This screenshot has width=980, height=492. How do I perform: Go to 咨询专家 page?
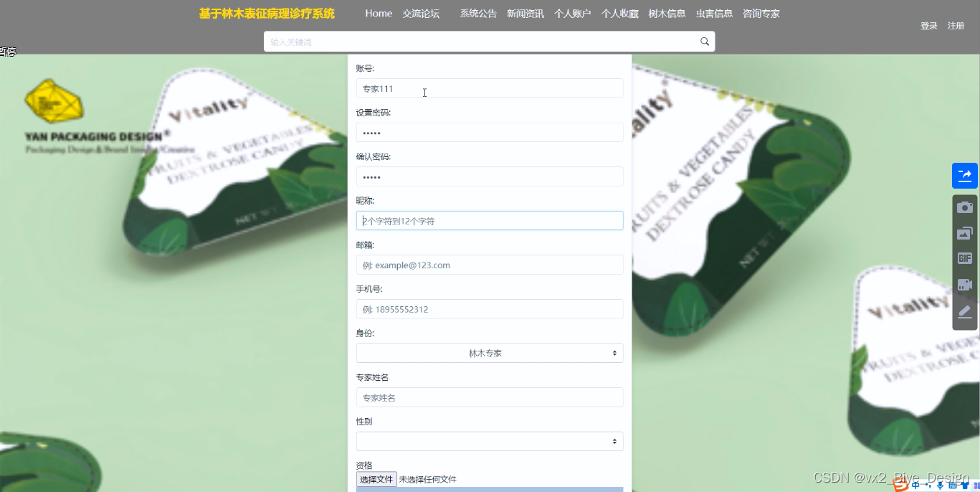click(x=761, y=14)
